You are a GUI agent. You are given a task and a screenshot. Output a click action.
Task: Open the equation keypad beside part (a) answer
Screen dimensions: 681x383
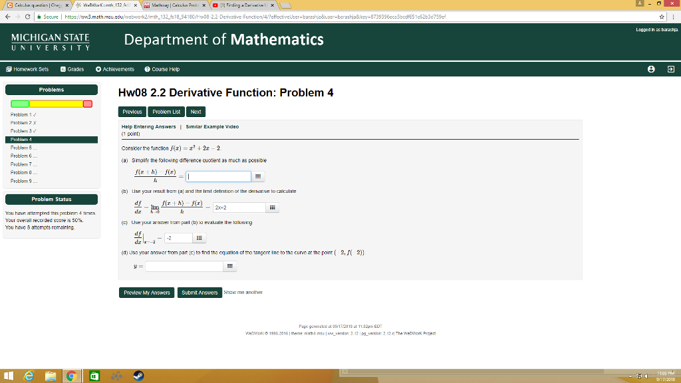pos(258,176)
